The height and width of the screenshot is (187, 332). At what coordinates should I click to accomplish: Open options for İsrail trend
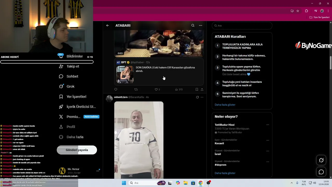tap(268, 151)
